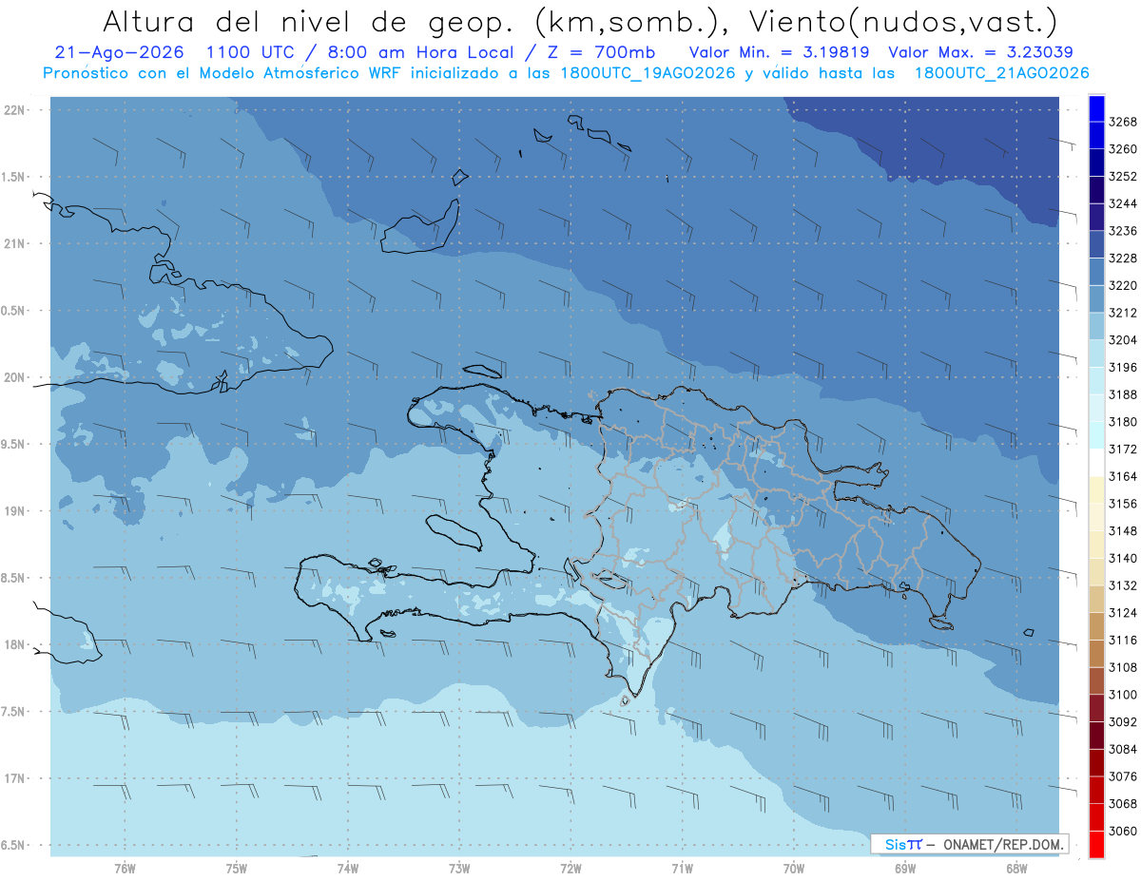Click the tan swatch between 3116 and 3124
Screen dimensions: 1141x881
1096,626
